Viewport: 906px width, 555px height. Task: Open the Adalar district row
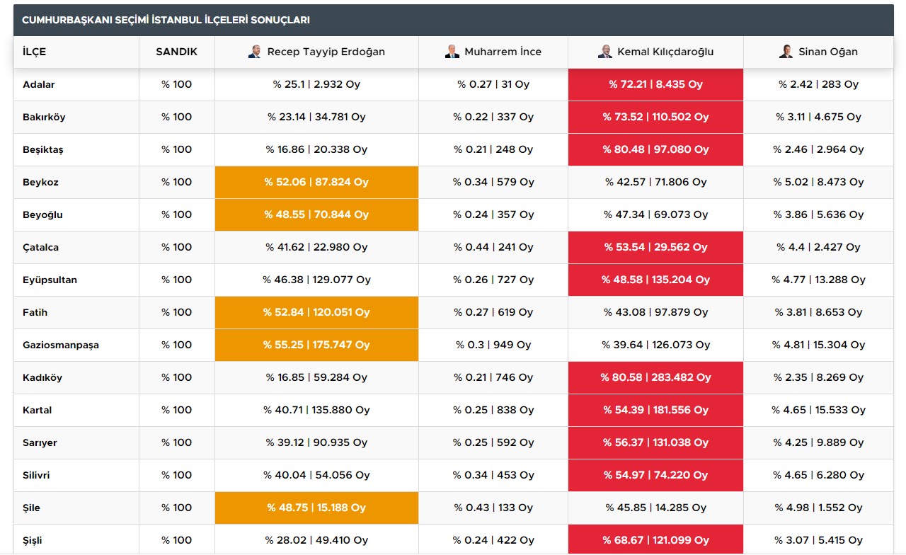point(38,84)
